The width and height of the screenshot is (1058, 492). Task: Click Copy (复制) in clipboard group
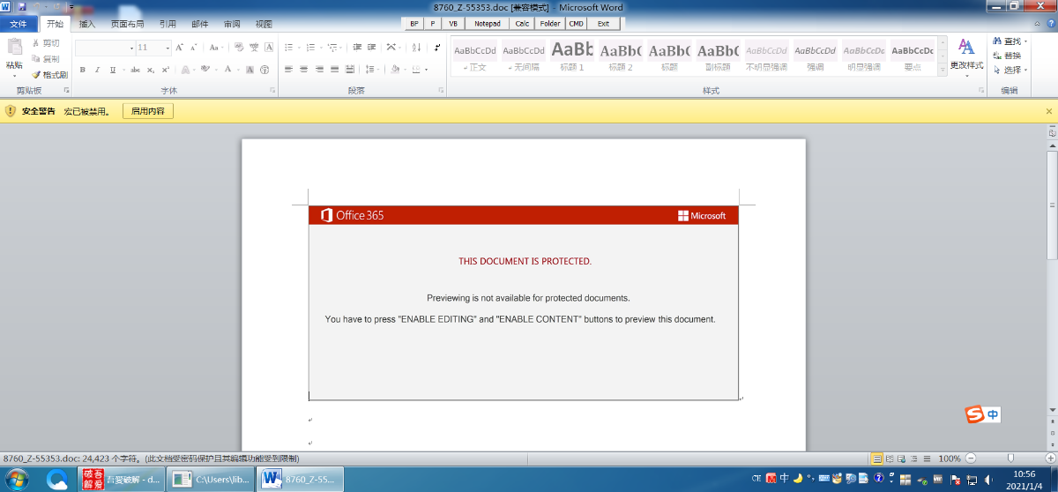point(46,58)
